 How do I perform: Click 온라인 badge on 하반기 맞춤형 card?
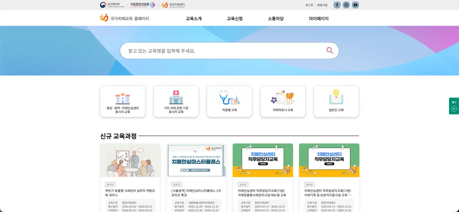(x=110, y=184)
